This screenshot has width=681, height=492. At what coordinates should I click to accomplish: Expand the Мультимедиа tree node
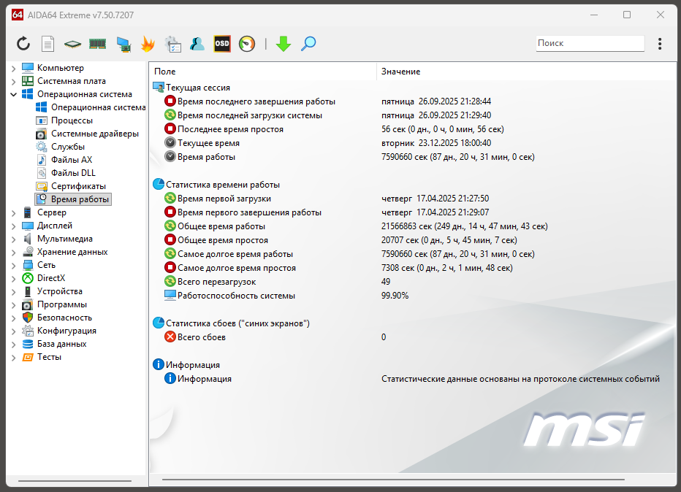[x=13, y=239]
